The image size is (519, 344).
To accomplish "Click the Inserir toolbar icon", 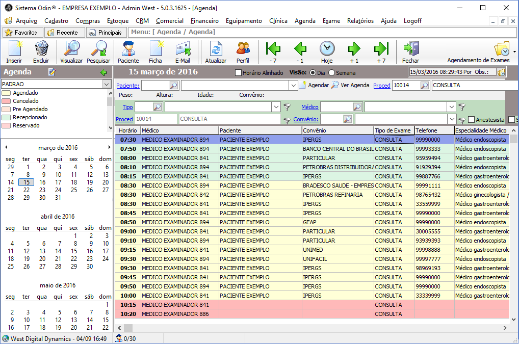I will point(14,49).
